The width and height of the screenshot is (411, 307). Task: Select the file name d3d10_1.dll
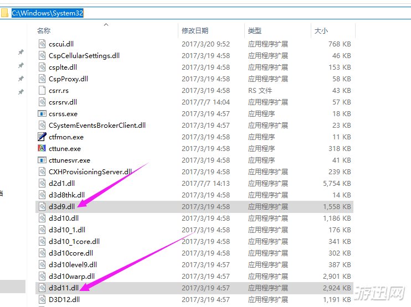coord(67,230)
